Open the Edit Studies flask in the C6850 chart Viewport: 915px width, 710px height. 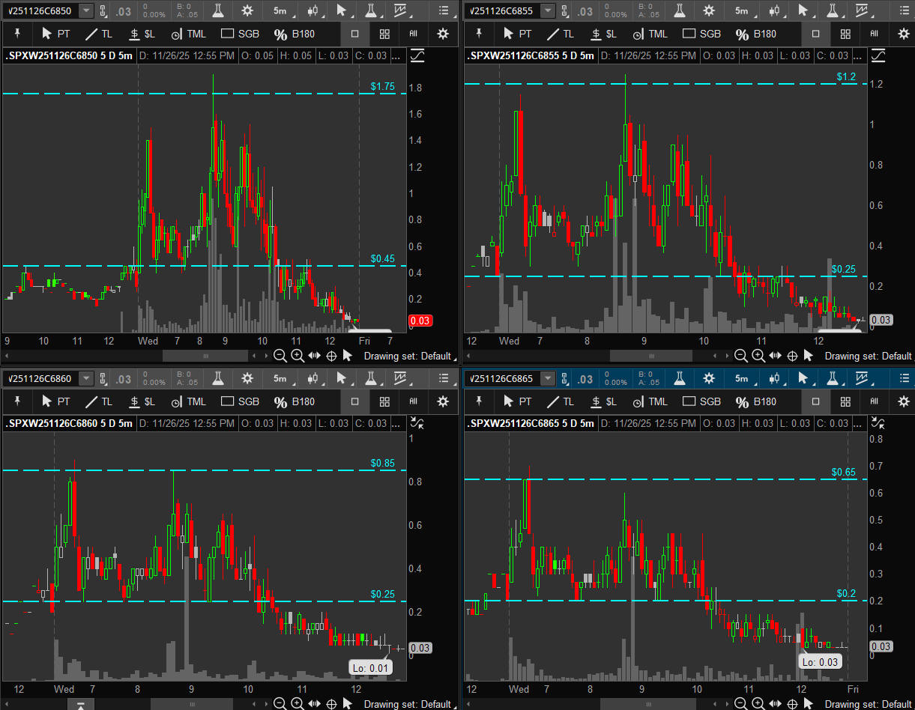(x=217, y=10)
